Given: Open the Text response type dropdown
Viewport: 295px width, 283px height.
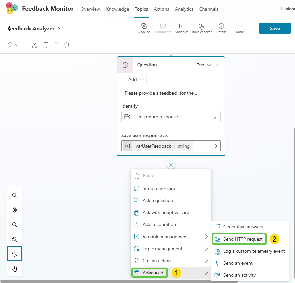Looking at the screenshot, I should 203,65.
